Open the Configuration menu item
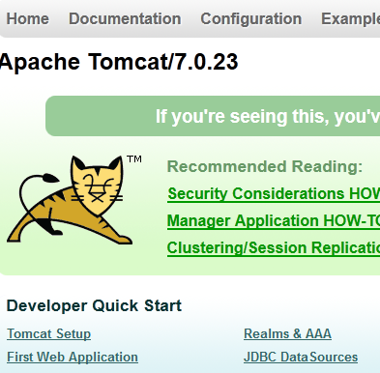Screen dimensions: 380x373 pos(251,18)
